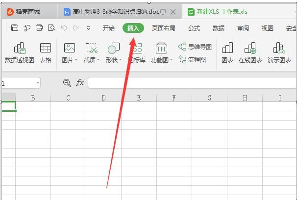The image size is (297, 200).
Task: Expand the 功能图 dropdown arrow
Action: tap(171, 60)
